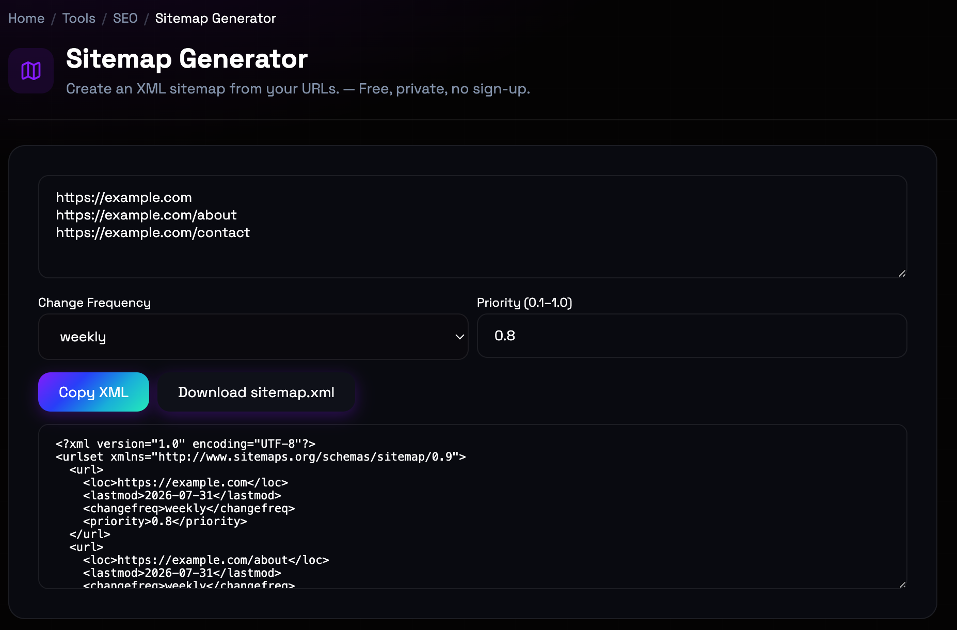The width and height of the screenshot is (957, 630).
Task: Open the Change Frequency dropdown
Action: pos(253,337)
